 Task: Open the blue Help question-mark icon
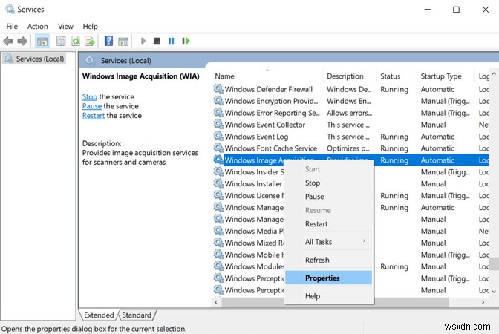[x=108, y=41]
